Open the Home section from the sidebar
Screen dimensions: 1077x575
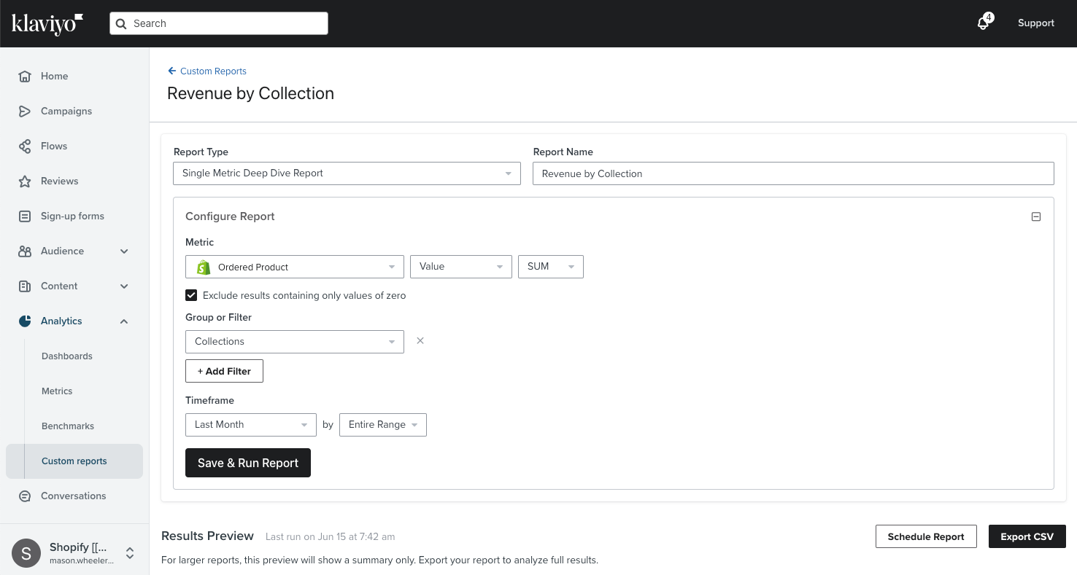click(x=54, y=76)
